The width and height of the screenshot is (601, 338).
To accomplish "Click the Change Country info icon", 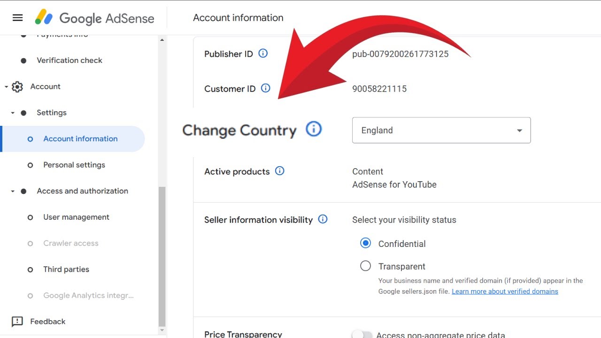I will 314,129.
